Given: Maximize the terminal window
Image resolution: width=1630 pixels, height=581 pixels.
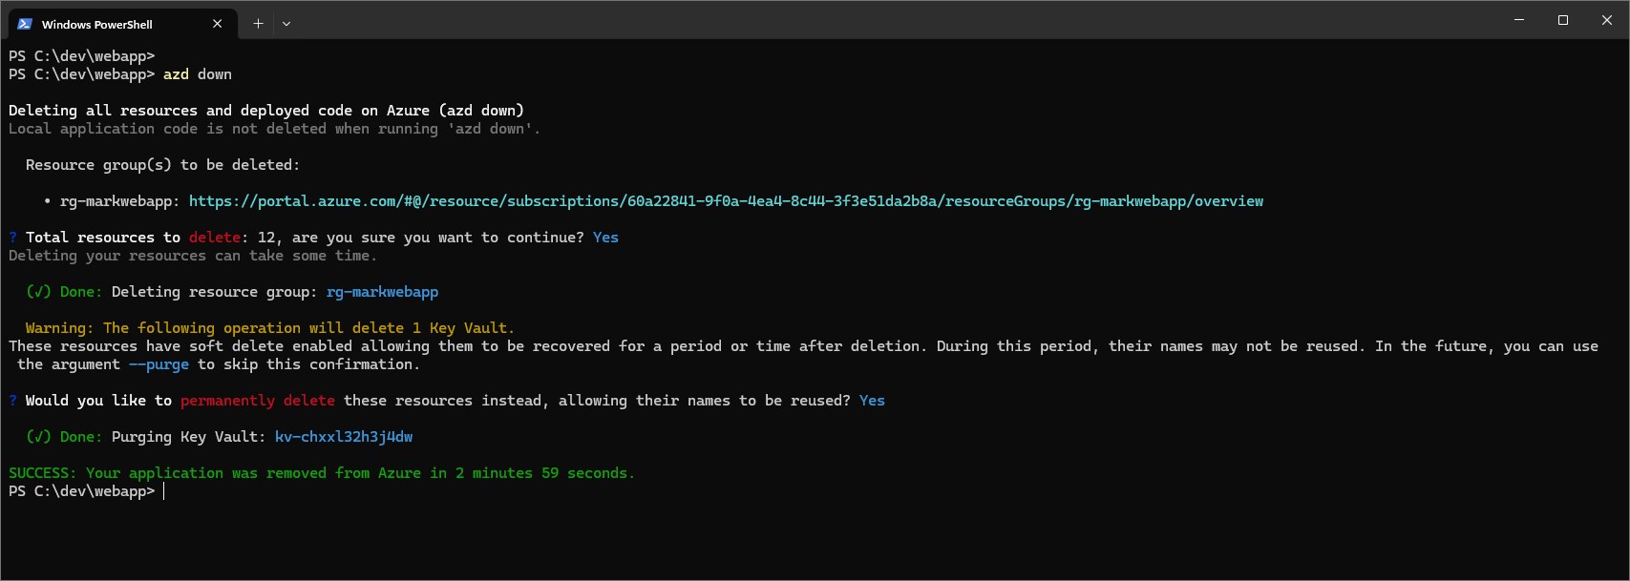Looking at the screenshot, I should (x=1563, y=20).
